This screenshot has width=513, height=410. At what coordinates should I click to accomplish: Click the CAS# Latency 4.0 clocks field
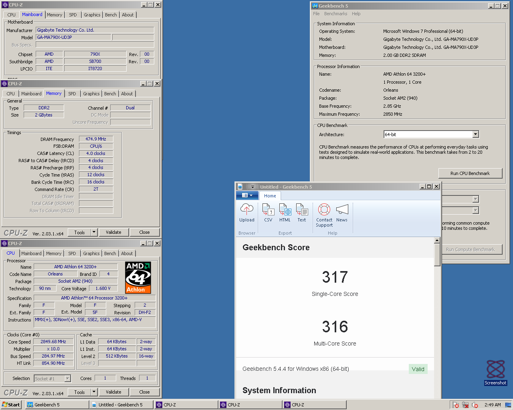pos(96,153)
